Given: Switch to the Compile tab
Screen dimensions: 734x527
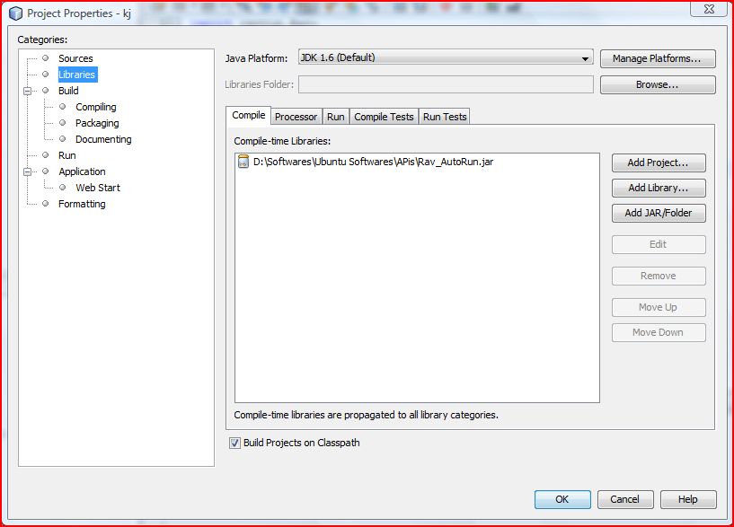Looking at the screenshot, I should 248,115.
